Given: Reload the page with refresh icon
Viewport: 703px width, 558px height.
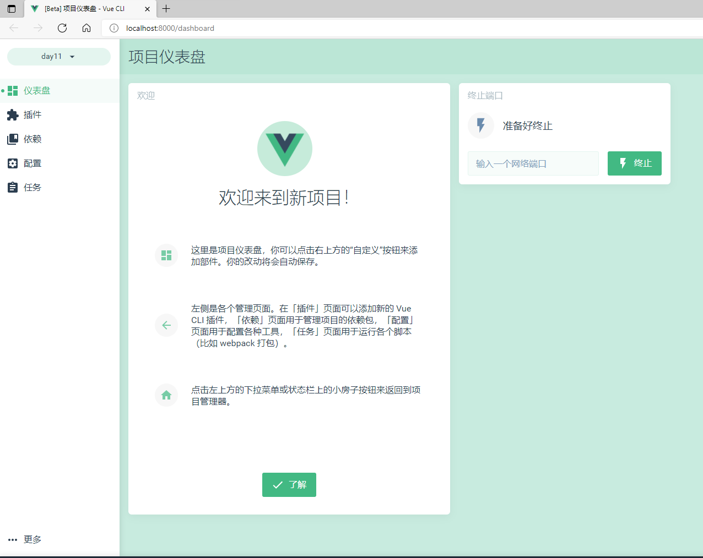Looking at the screenshot, I should click(62, 28).
